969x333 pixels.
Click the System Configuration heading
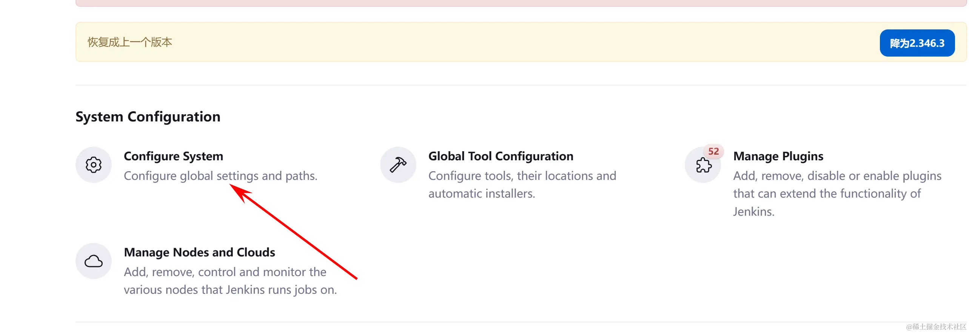pyautogui.click(x=148, y=117)
